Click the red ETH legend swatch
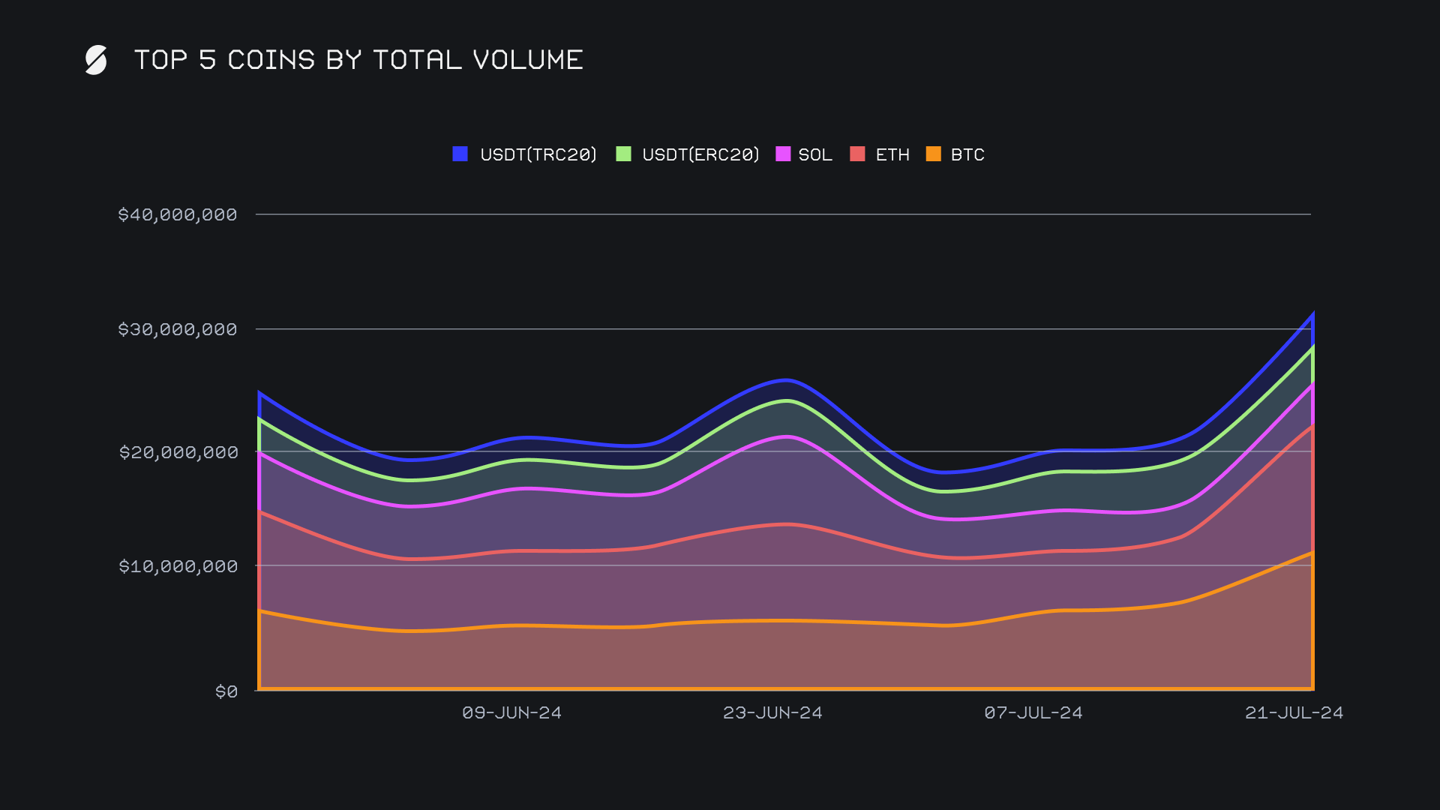The image size is (1440, 810). click(x=857, y=154)
